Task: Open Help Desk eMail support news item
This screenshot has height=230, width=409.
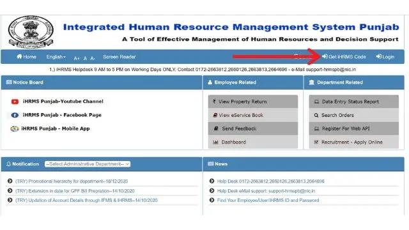Action: 266,191
